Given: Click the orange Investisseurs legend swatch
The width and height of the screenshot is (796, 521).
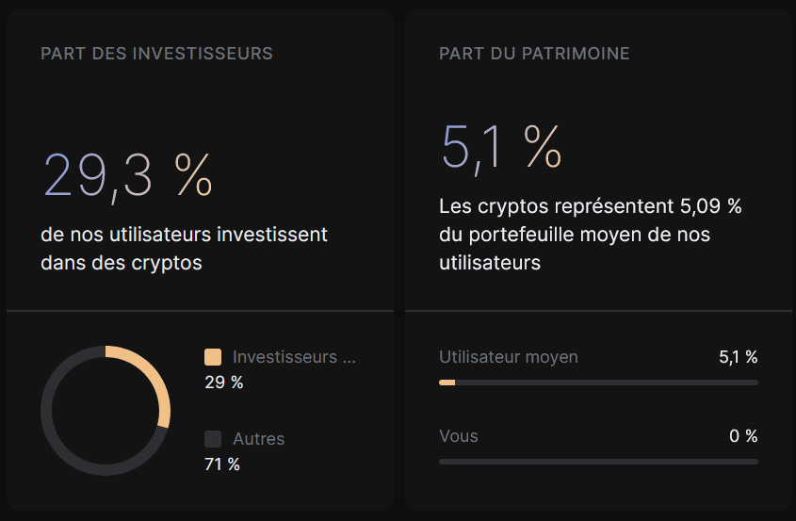Looking at the screenshot, I should pos(213,357).
